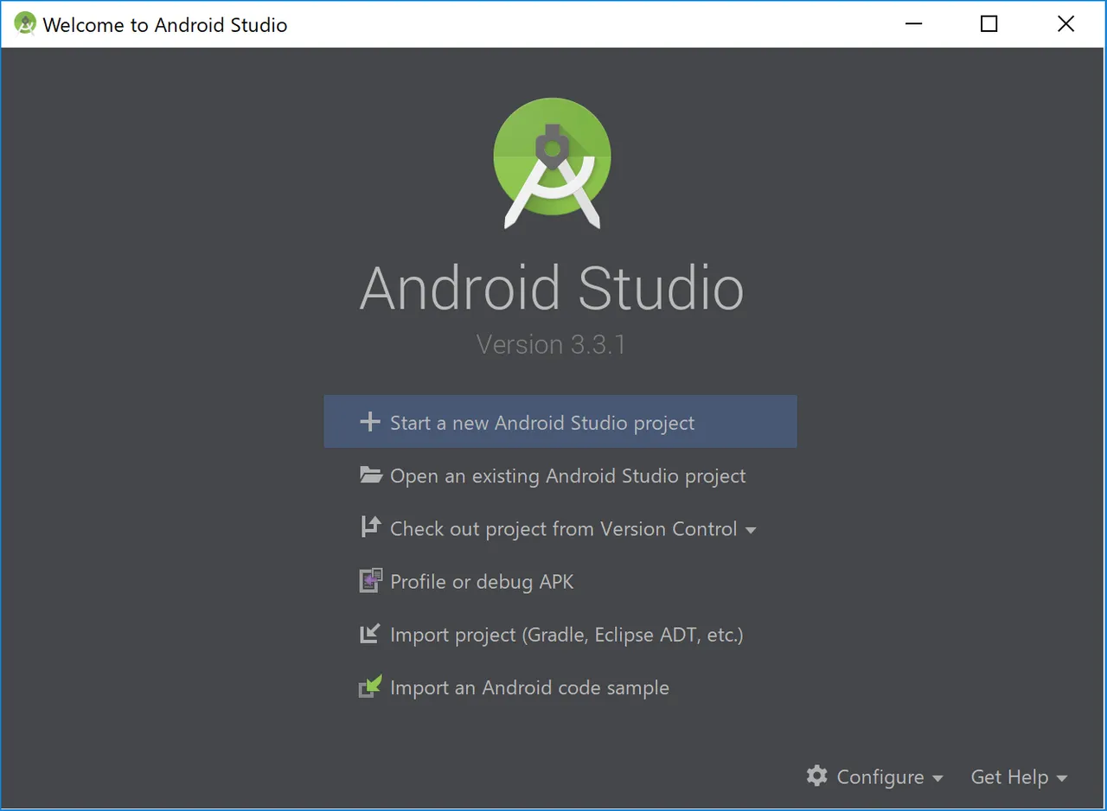Screen dimensions: 1107x811
Task: Minimize the Welcome to Android Studio window
Action: pos(912,24)
